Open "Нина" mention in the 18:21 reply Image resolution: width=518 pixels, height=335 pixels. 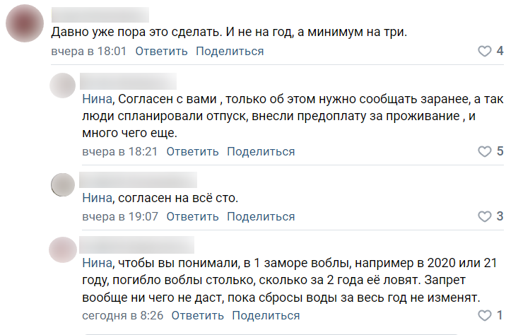[97, 99]
